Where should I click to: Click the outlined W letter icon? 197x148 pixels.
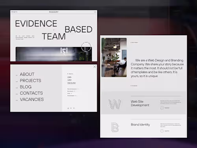[115, 104]
